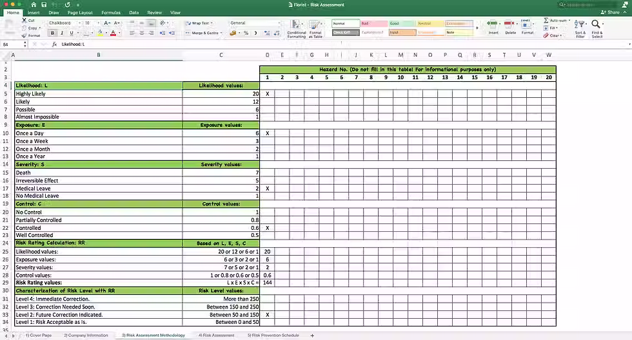Align text to the bottom of cell
This screenshot has height=340, width=632.
[x=152, y=23]
